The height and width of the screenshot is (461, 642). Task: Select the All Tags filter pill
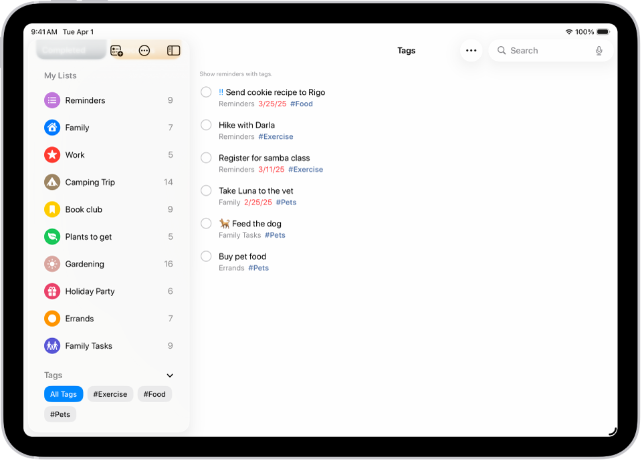pyautogui.click(x=64, y=394)
